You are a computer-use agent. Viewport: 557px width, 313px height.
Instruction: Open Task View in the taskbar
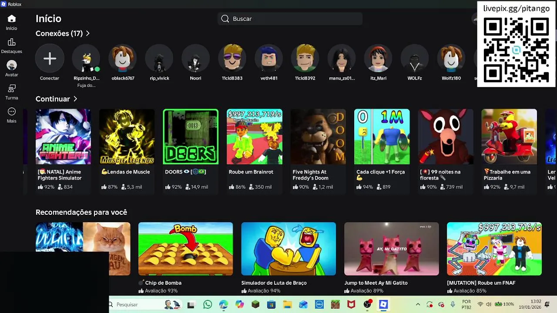coord(191,305)
